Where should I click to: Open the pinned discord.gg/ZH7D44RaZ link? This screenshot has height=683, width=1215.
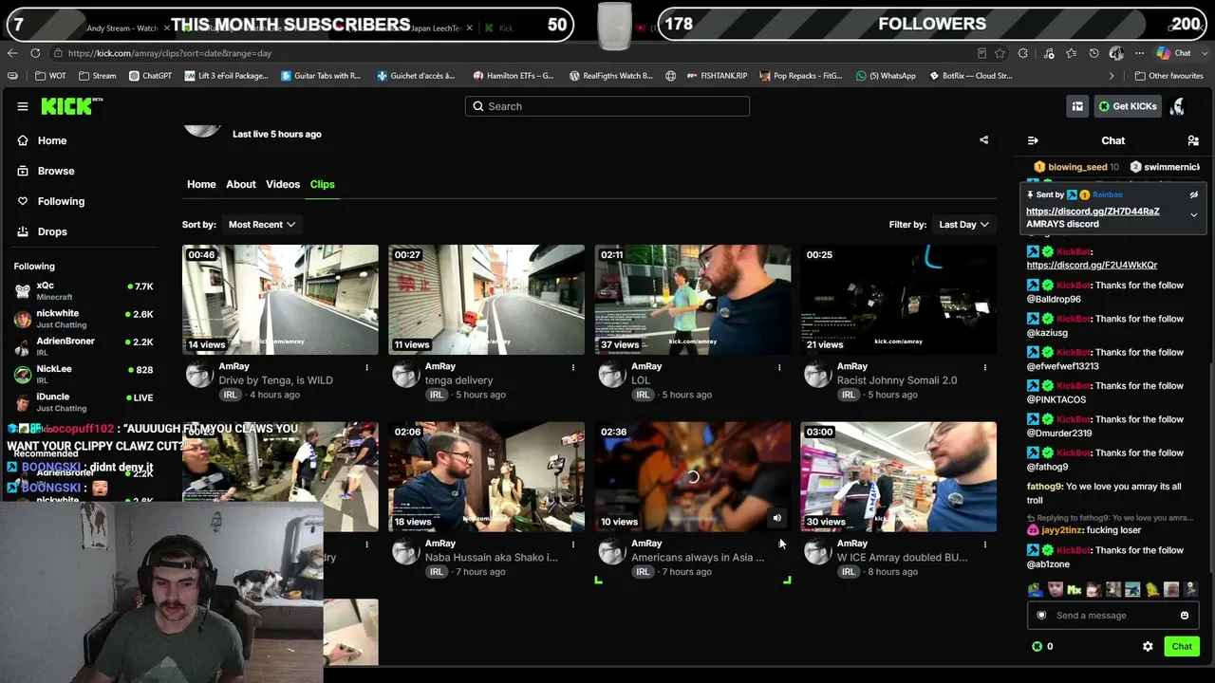point(1093,212)
